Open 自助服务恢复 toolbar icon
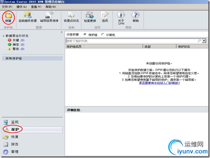 [x=28, y=15]
